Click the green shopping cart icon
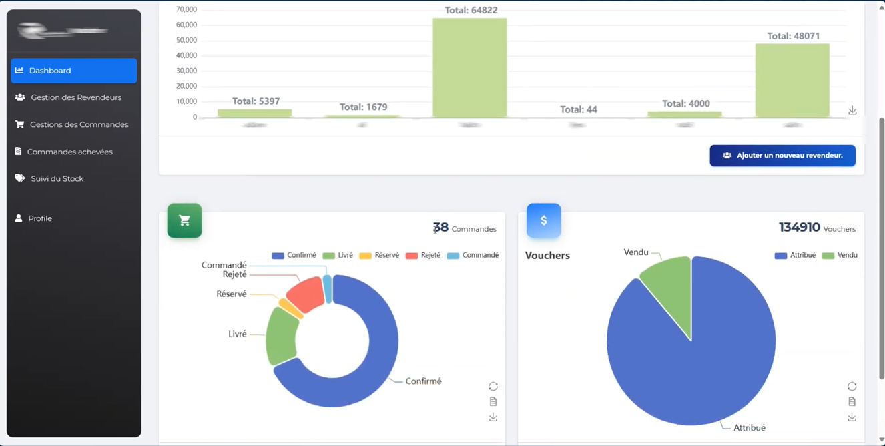885x446 pixels. click(184, 220)
